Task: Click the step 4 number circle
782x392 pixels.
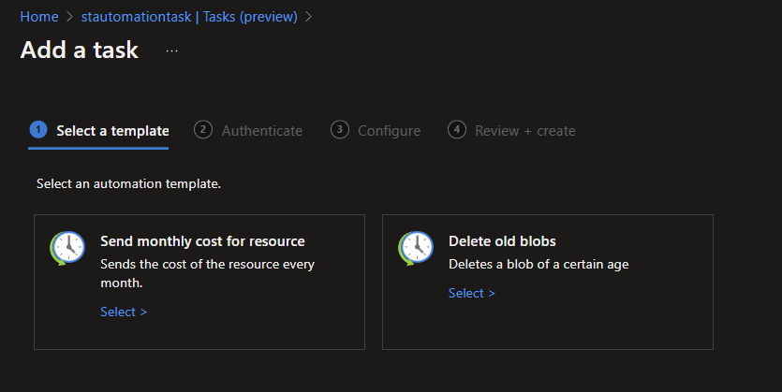Action: click(x=456, y=130)
